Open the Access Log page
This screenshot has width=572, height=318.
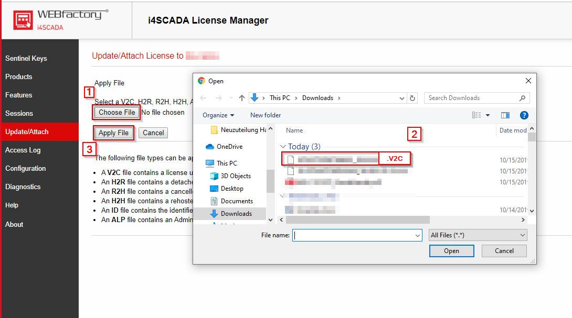coord(23,150)
